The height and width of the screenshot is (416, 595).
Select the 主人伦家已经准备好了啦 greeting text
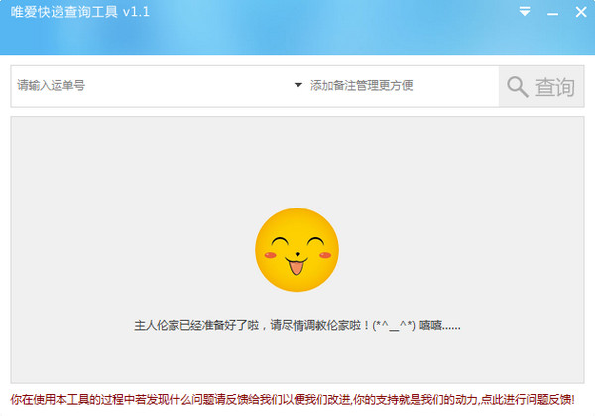click(297, 326)
